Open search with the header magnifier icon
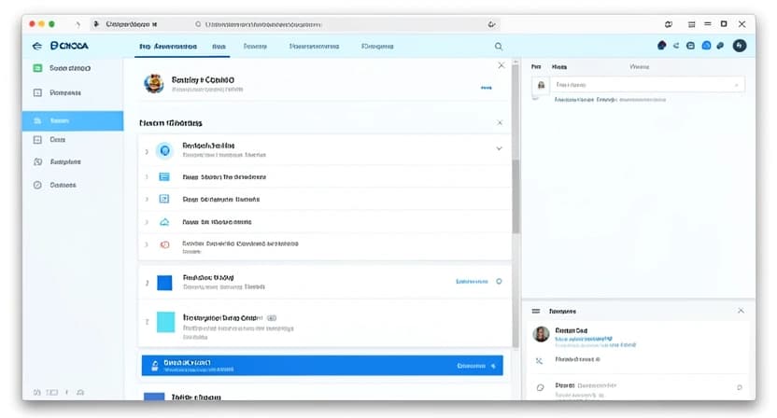Screen dimensions: 777x418 [x=498, y=46]
